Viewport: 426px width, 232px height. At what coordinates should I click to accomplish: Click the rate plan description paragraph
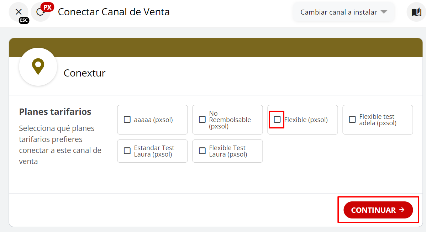(x=60, y=145)
